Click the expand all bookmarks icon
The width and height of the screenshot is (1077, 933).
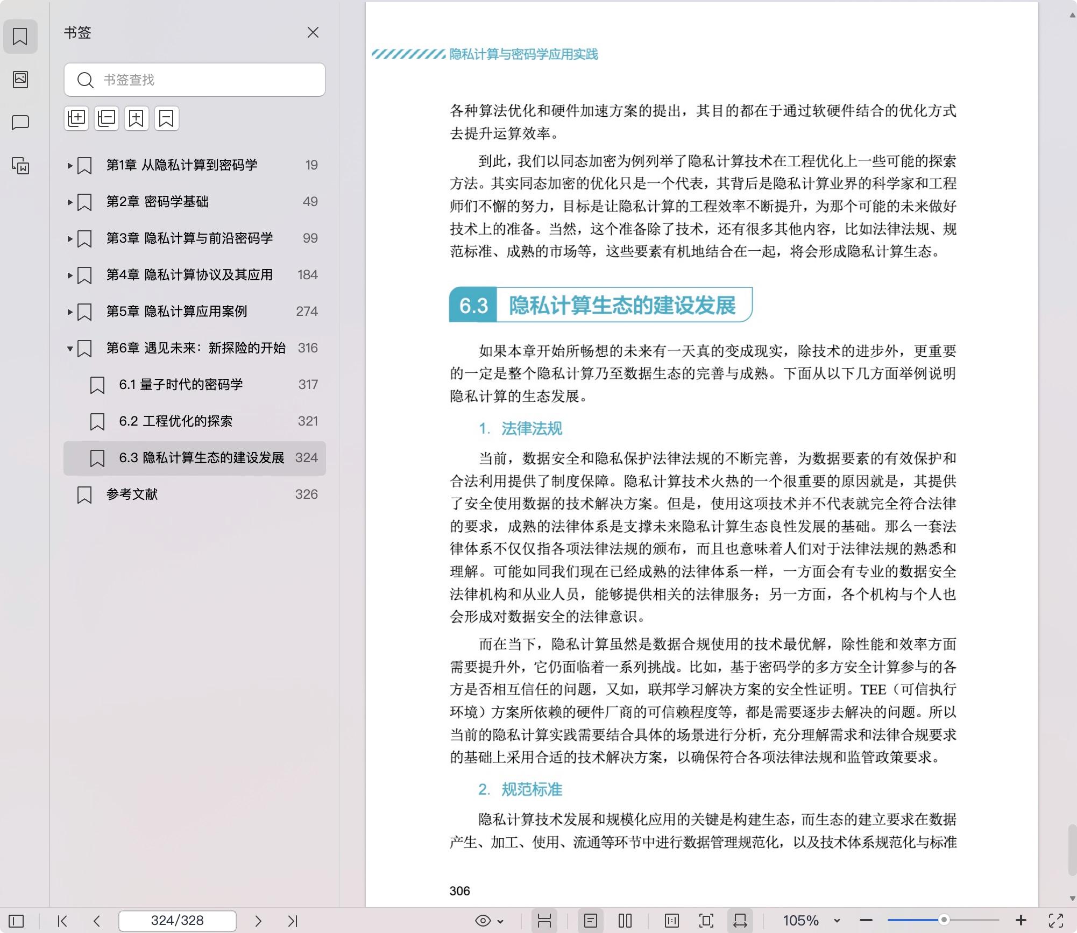[76, 118]
